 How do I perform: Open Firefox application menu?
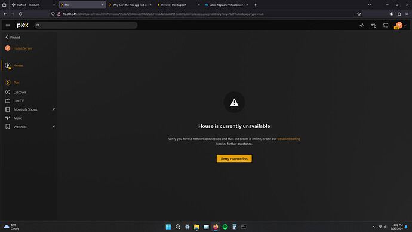pyautogui.click(x=407, y=14)
